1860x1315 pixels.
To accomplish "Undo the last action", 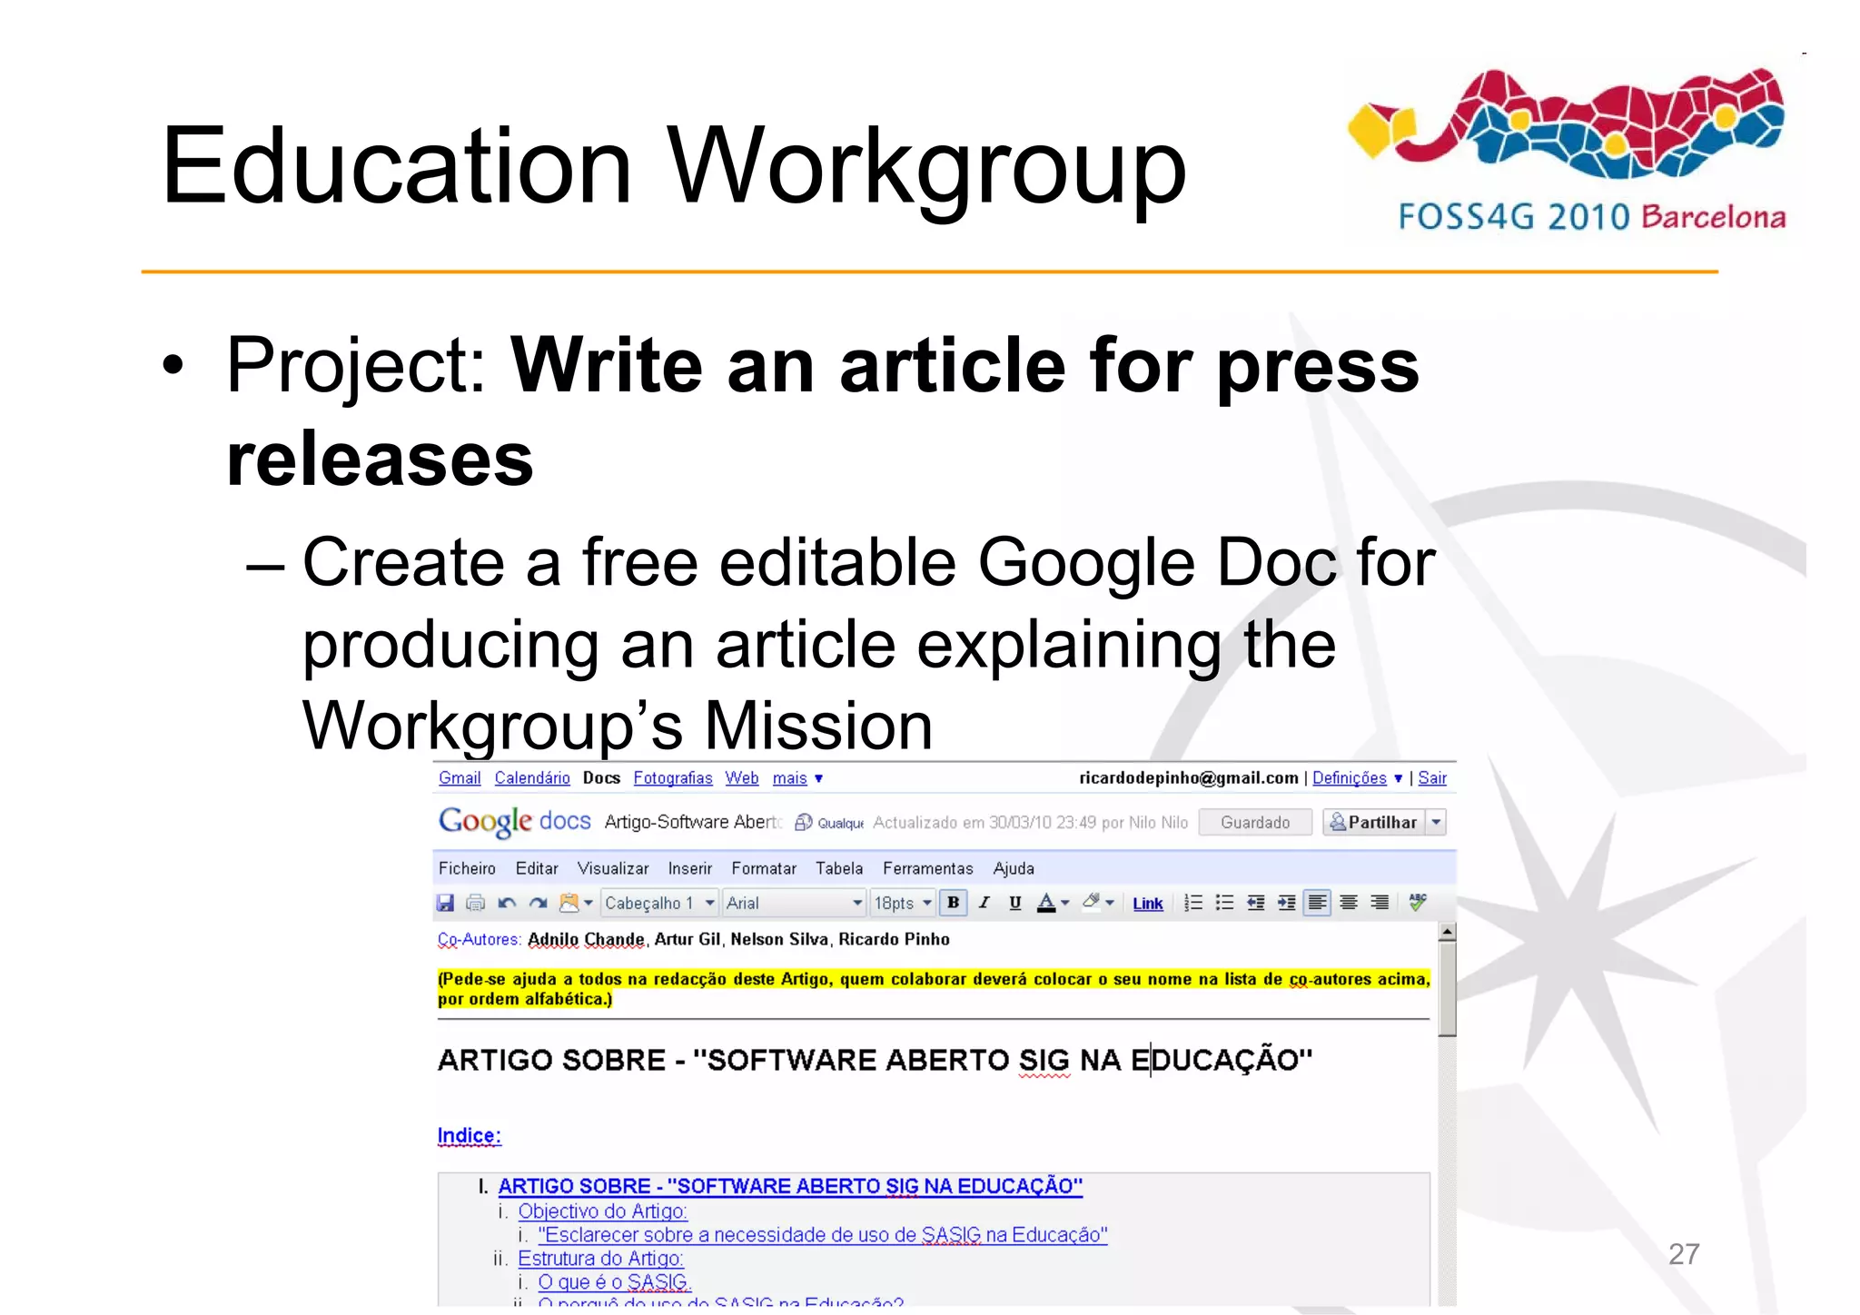I will 507,903.
